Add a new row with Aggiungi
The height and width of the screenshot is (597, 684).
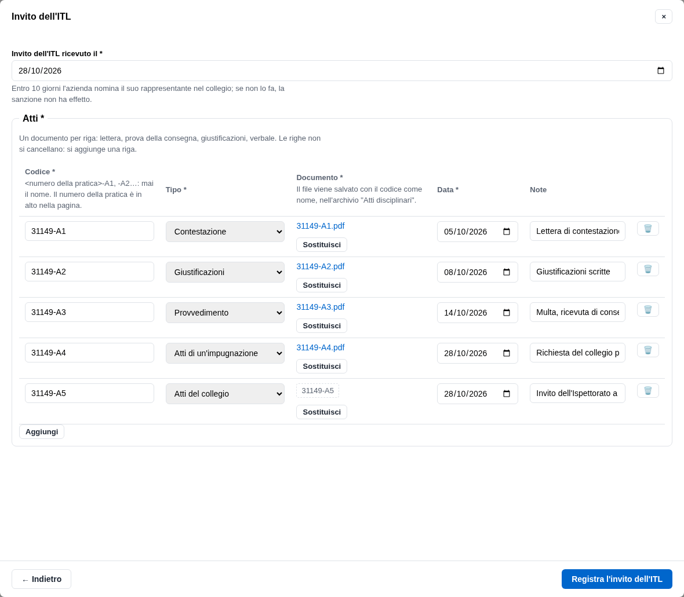(x=42, y=432)
